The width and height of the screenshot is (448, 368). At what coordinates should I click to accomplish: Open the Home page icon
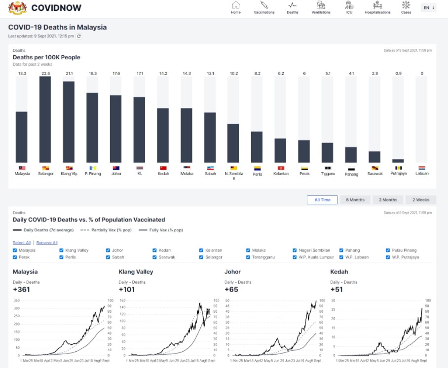[x=236, y=5]
